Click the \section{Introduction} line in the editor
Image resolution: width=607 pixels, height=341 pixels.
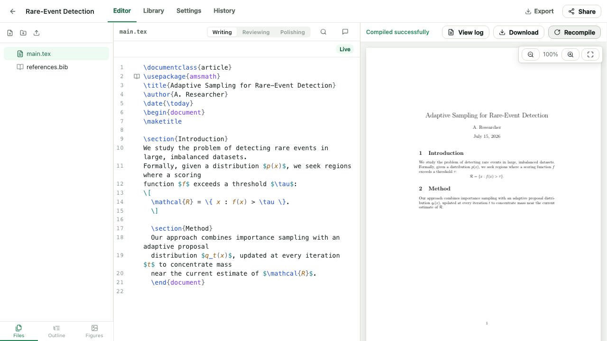tap(186, 139)
